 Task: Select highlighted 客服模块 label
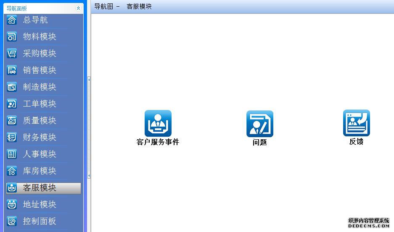(x=40, y=188)
